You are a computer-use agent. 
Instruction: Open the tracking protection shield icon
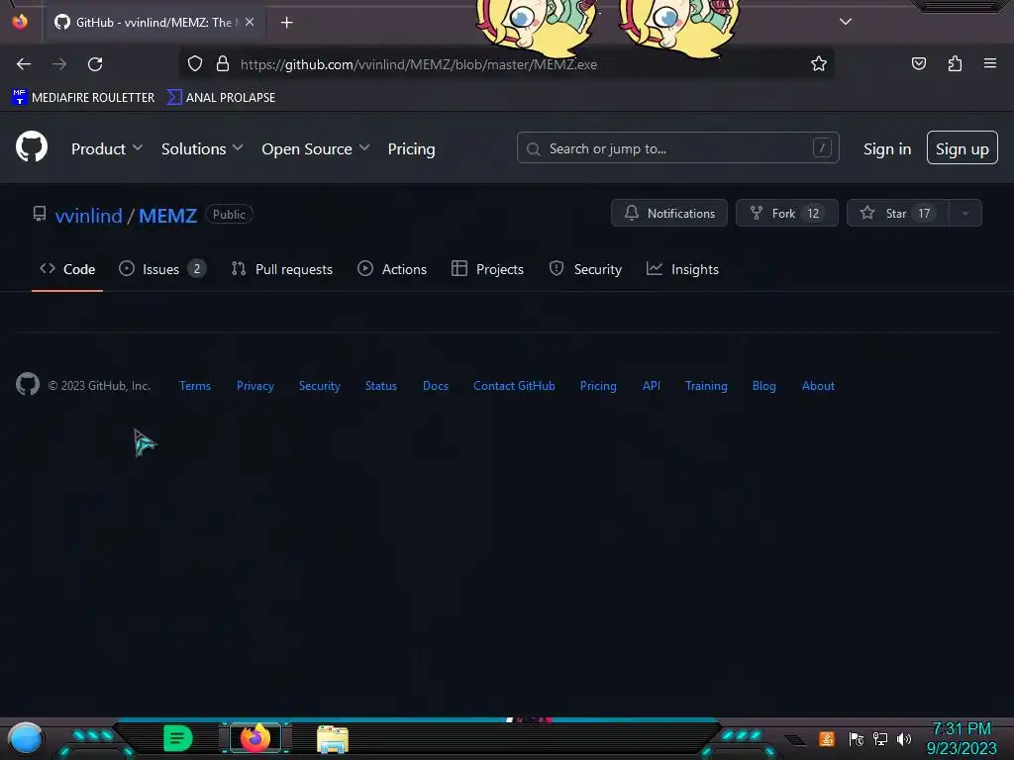coord(195,64)
